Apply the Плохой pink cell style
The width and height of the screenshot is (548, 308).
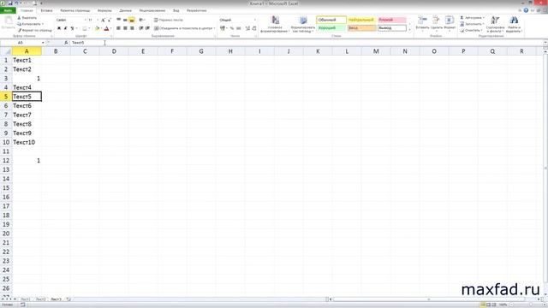pyautogui.click(x=392, y=20)
